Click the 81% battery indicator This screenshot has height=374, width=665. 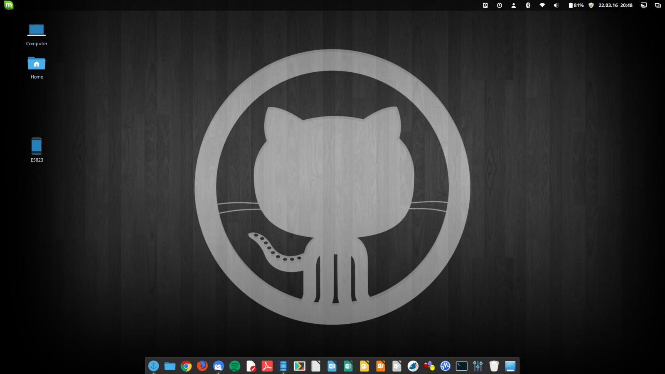tap(576, 5)
